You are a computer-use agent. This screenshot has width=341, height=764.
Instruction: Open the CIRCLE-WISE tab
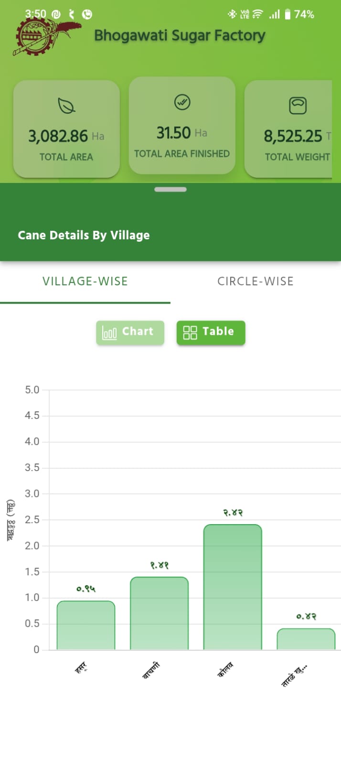coord(256,281)
